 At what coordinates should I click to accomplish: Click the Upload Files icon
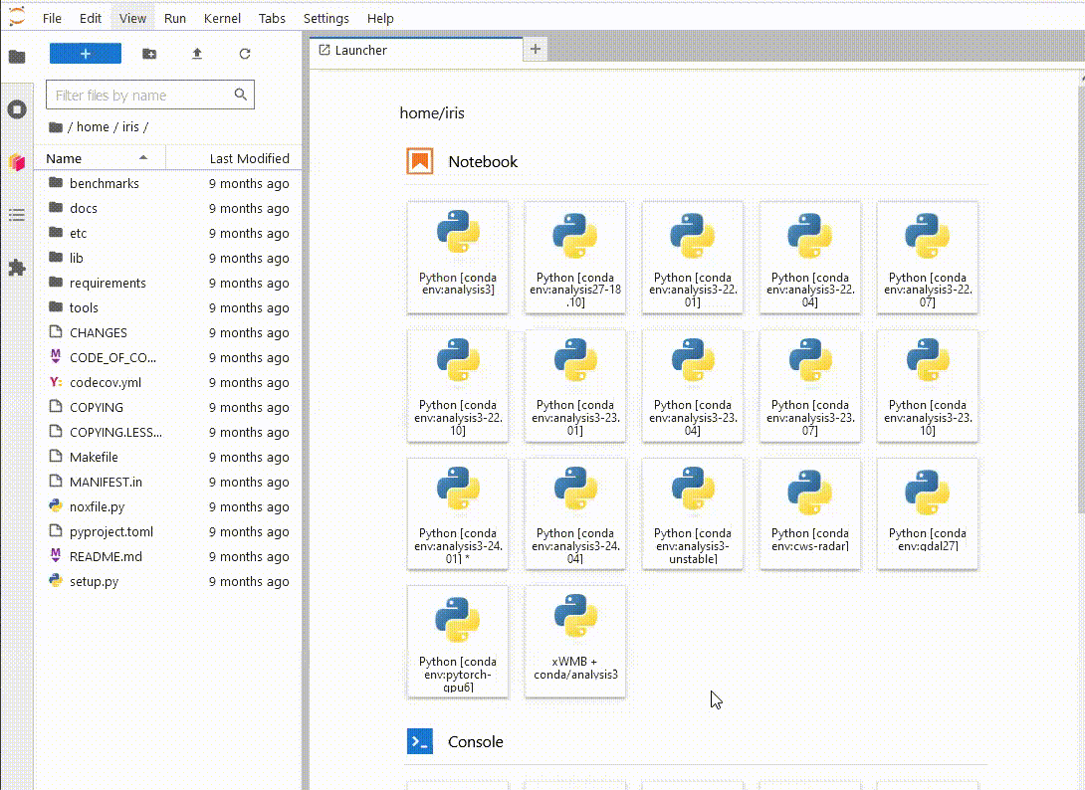pos(197,54)
